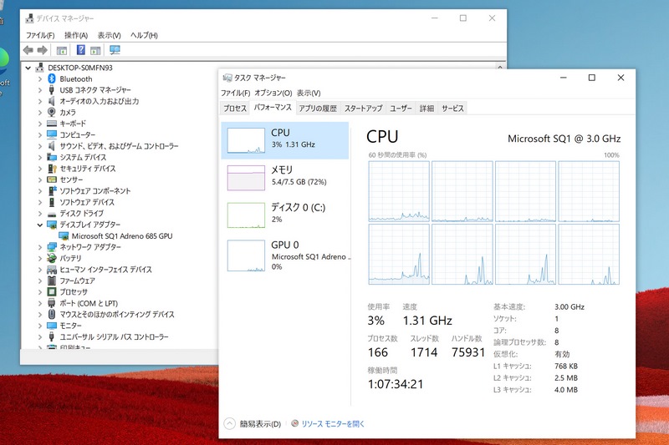The height and width of the screenshot is (445, 669).
Task: Select the ソフトウェア コンポーネント tree row
Action: pos(94,191)
